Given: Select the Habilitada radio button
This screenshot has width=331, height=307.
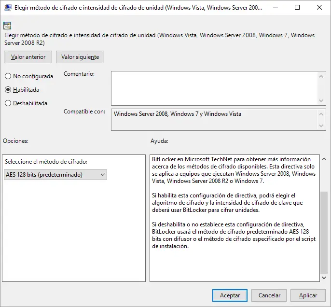Looking at the screenshot, I should click(8, 90).
